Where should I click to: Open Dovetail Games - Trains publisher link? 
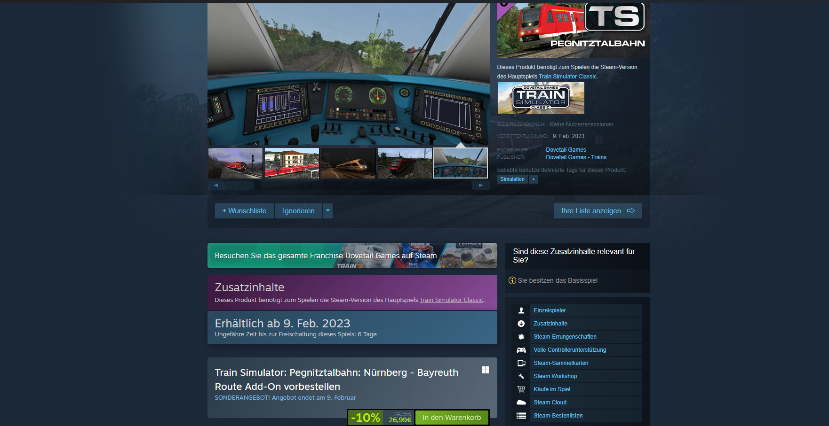576,157
